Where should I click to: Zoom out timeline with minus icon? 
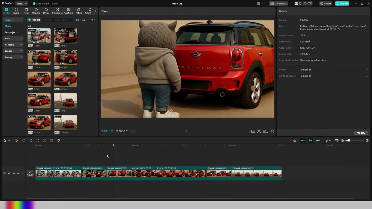[x=342, y=141]
